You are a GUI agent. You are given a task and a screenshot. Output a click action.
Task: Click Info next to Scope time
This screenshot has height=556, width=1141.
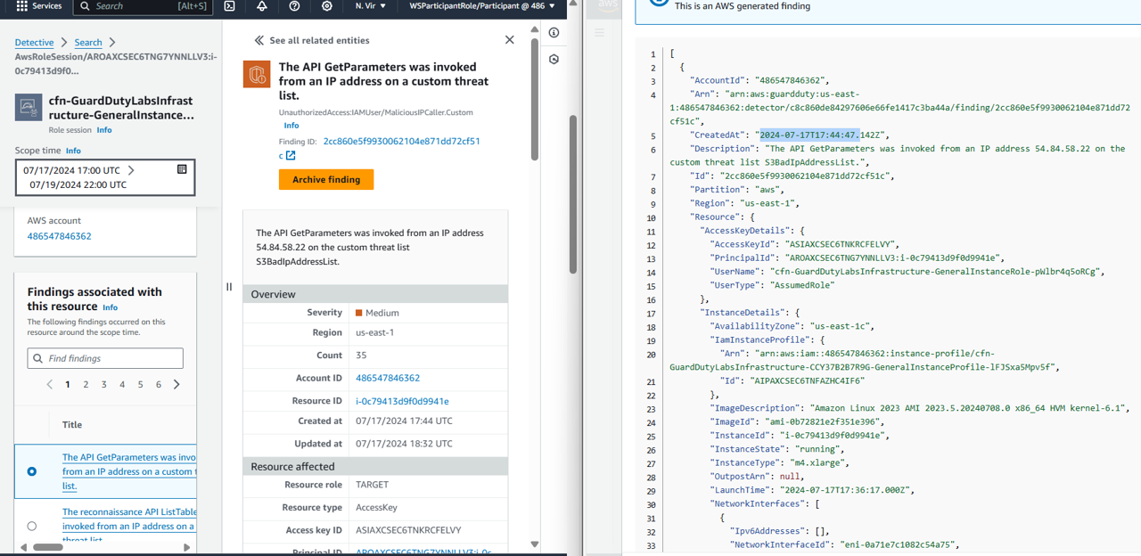point(73,151)
